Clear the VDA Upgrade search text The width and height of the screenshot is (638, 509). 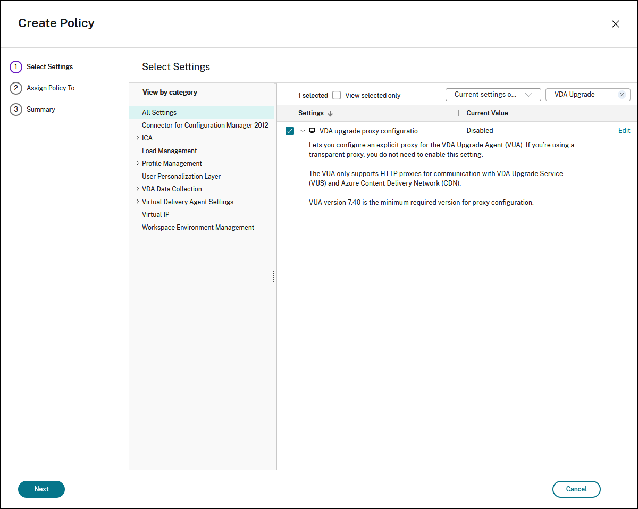(x=622, y=95)
